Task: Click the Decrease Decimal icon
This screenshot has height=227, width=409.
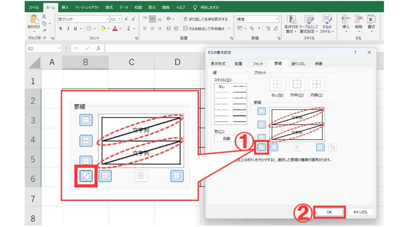Action: (276, 28)
